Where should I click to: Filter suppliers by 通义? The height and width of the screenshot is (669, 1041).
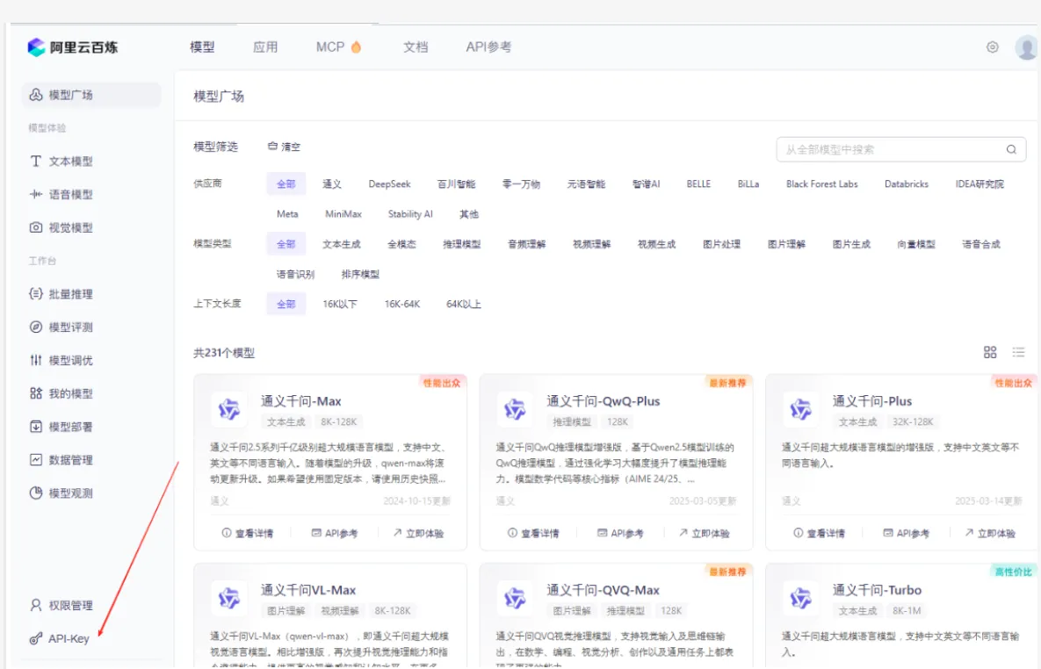coord(332,183)
